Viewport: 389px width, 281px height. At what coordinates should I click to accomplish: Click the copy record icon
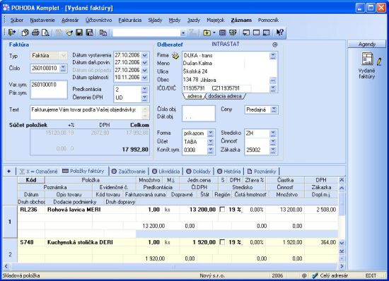[103, 32]
